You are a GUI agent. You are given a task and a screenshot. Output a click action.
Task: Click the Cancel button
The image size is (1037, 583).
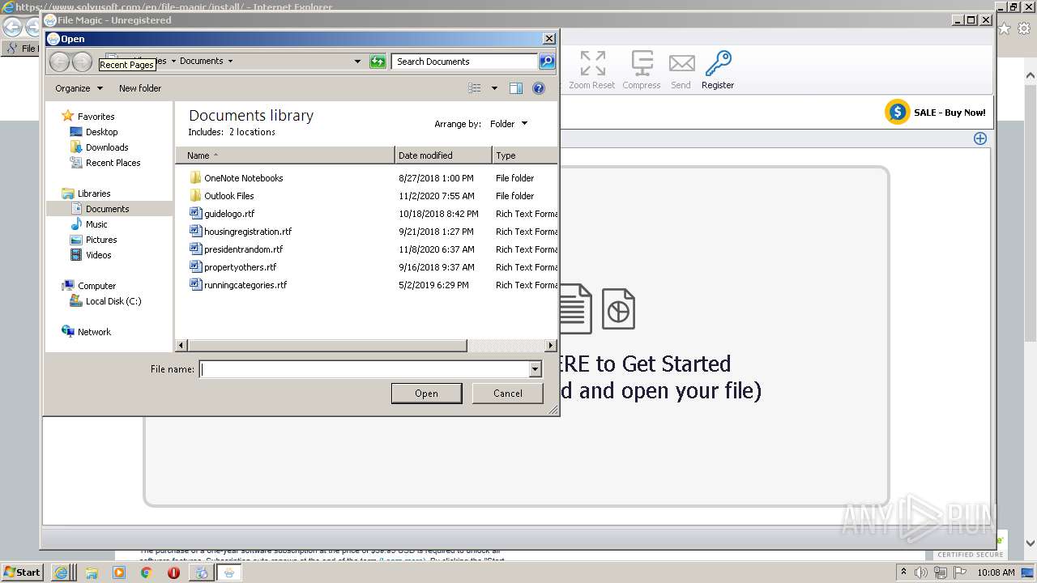coord(508,394)
